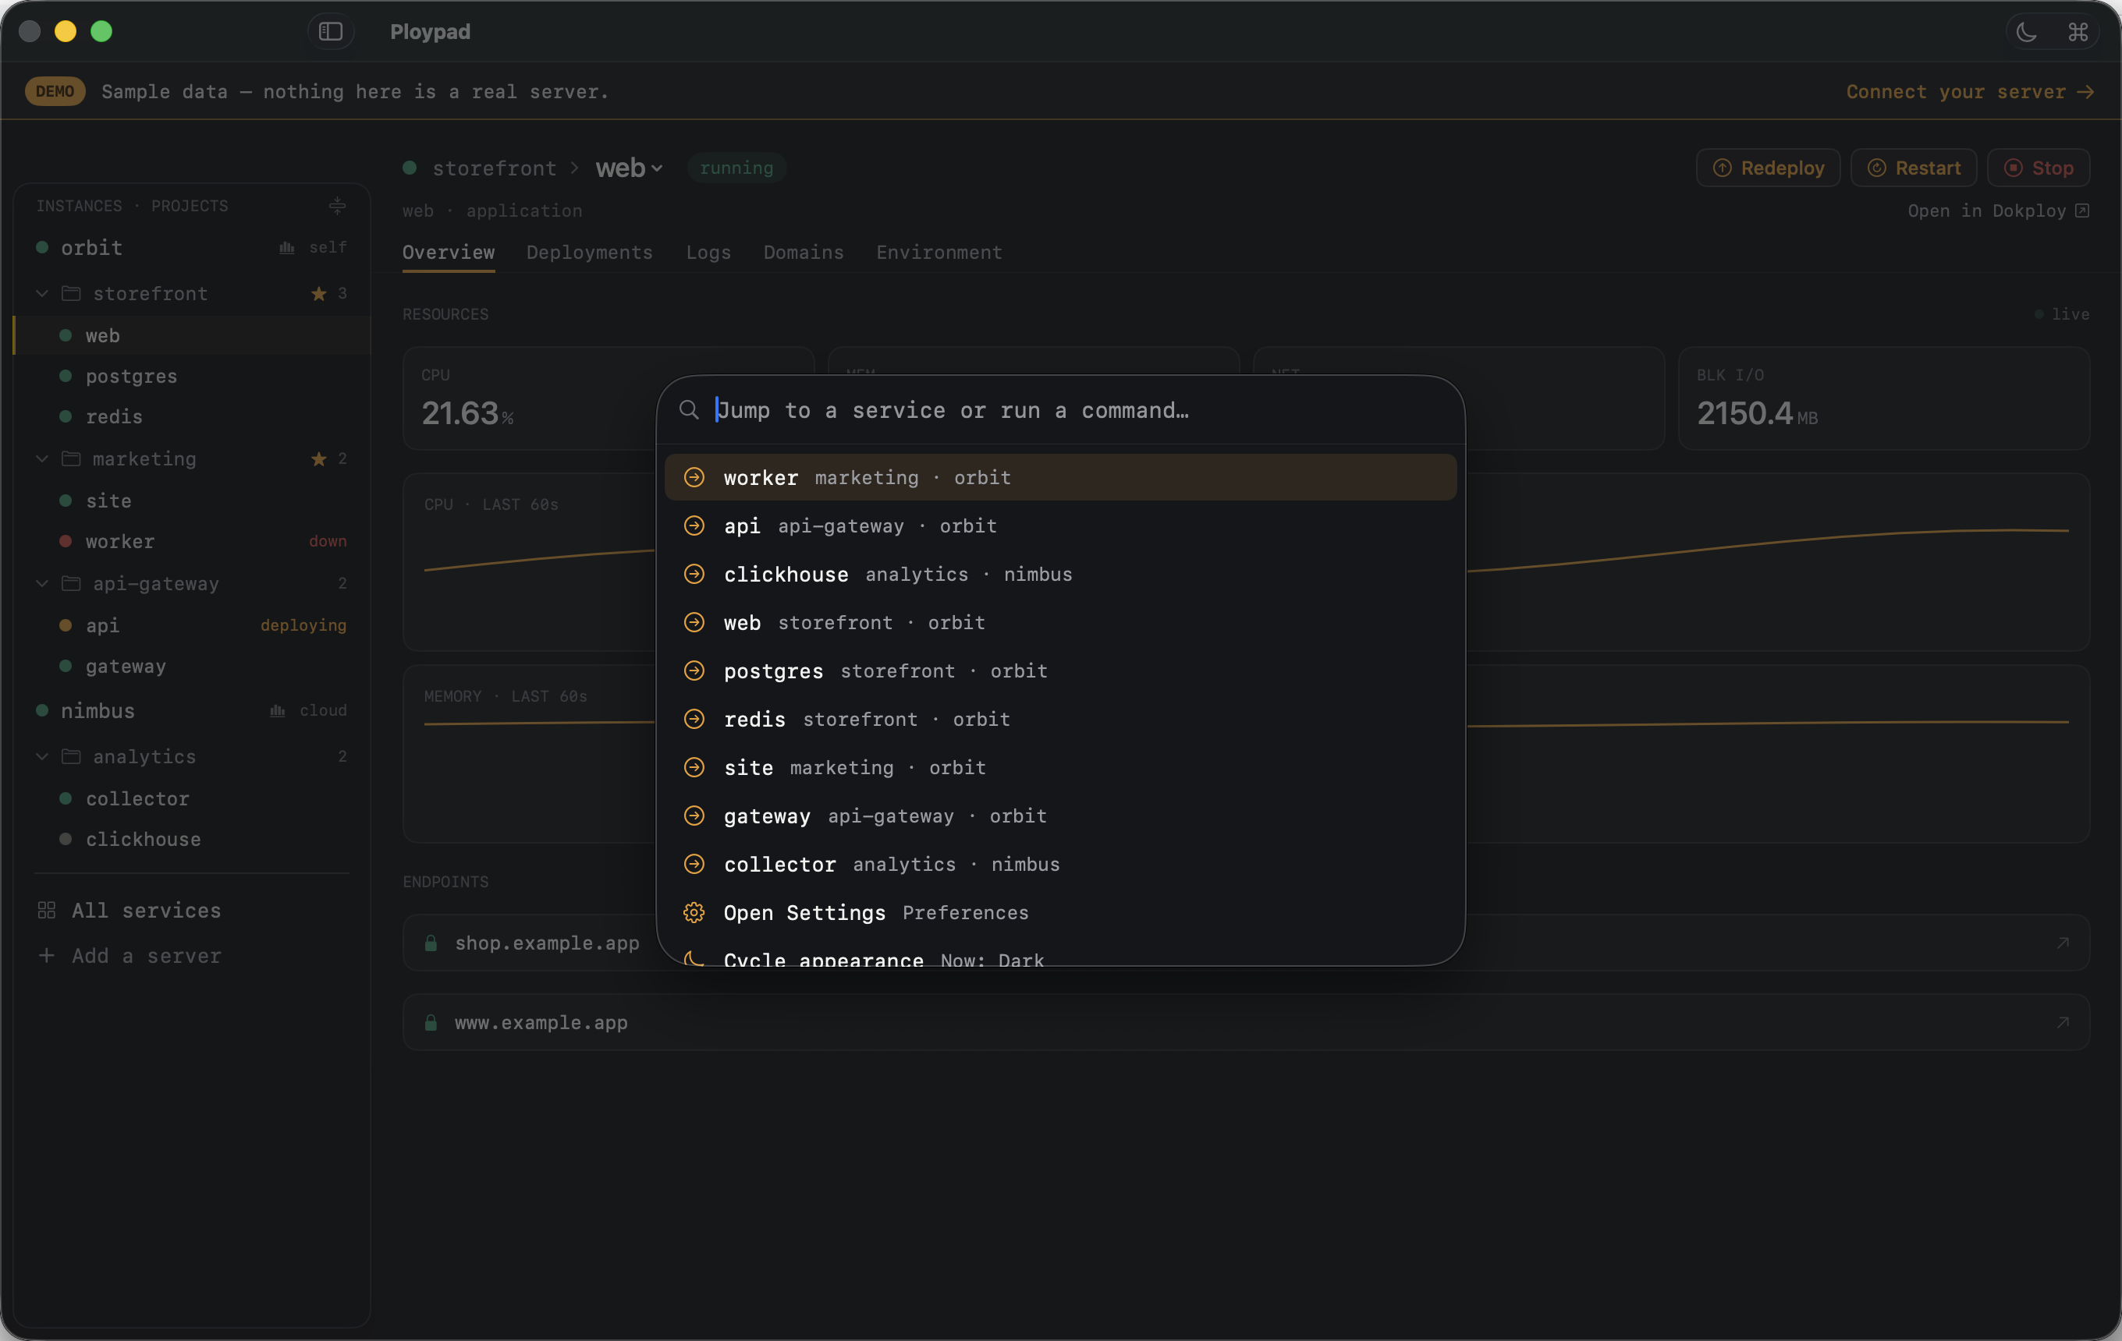Click the folder icon for marketing

click(x=71, y=458)
